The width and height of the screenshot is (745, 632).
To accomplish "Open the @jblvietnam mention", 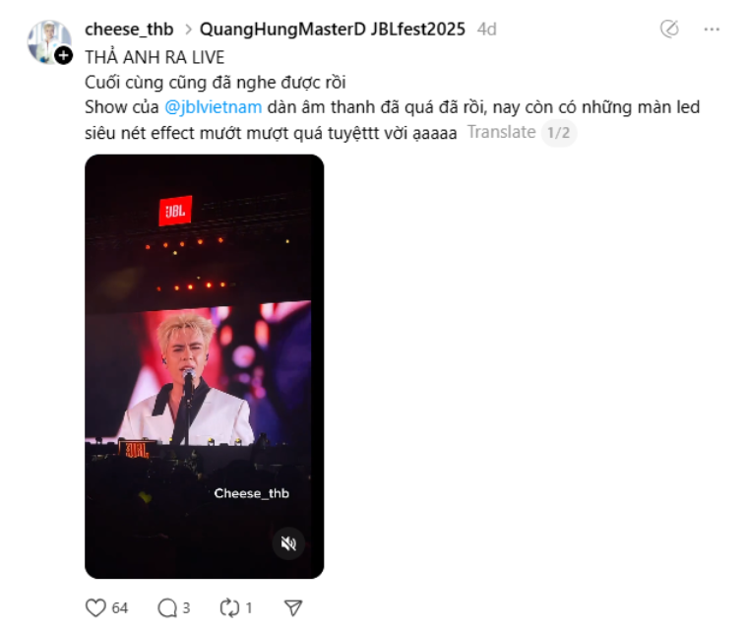I will point(214,107).
